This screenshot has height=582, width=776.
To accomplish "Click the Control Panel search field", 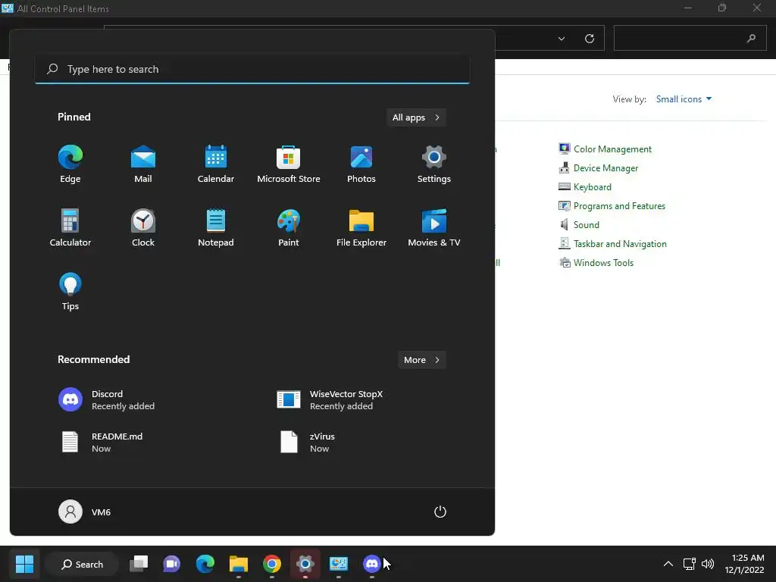I will click(x=690, y=38).
